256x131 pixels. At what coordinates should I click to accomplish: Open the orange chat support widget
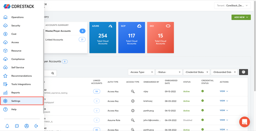[245, 122]
